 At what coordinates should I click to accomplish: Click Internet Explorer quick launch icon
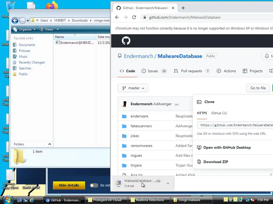(x=32, y=200)
